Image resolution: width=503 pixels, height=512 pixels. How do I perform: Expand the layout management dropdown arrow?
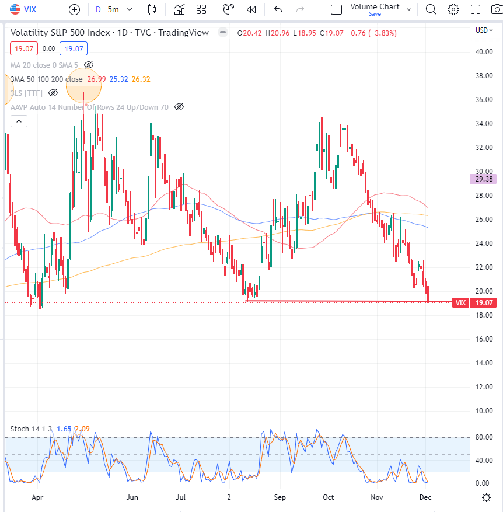[x=409, y=9]
